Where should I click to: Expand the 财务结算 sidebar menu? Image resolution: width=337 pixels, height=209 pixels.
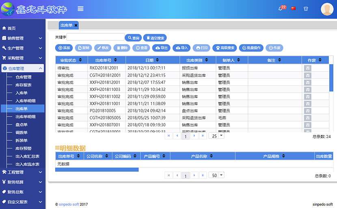coord(22,182)
